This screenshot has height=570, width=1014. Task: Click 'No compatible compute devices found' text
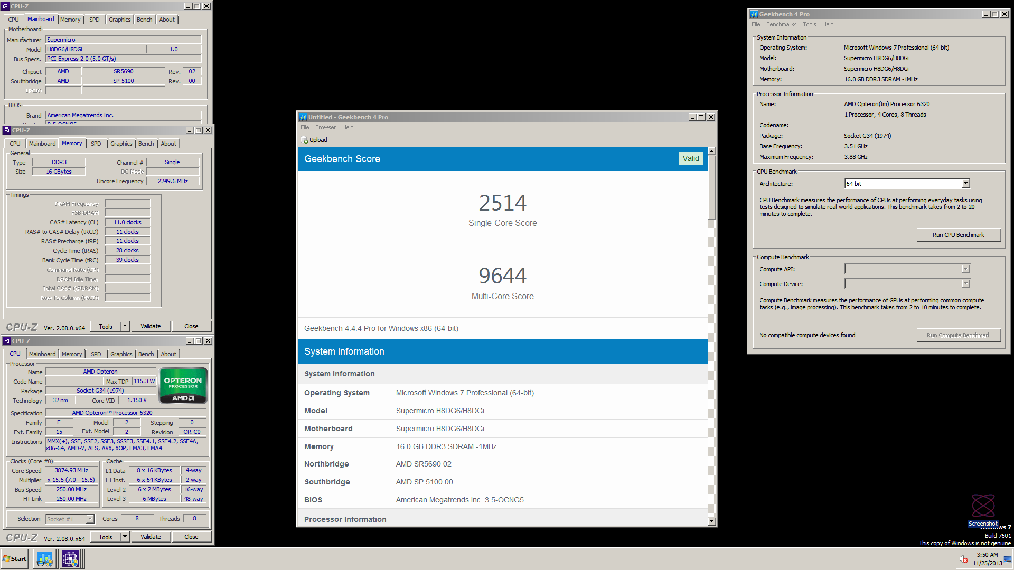tap(807, 335)
